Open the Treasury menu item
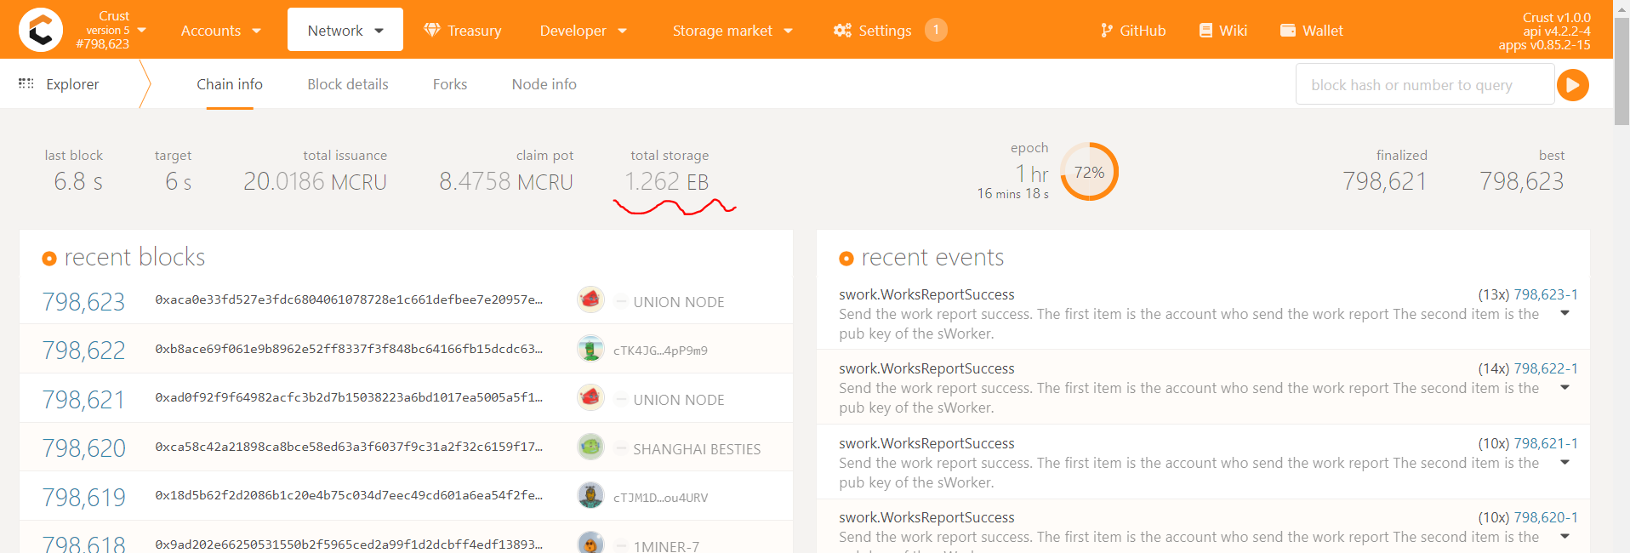Image resolution: width=1630 pixels, height=553 pixels. [x=463, y=31]
